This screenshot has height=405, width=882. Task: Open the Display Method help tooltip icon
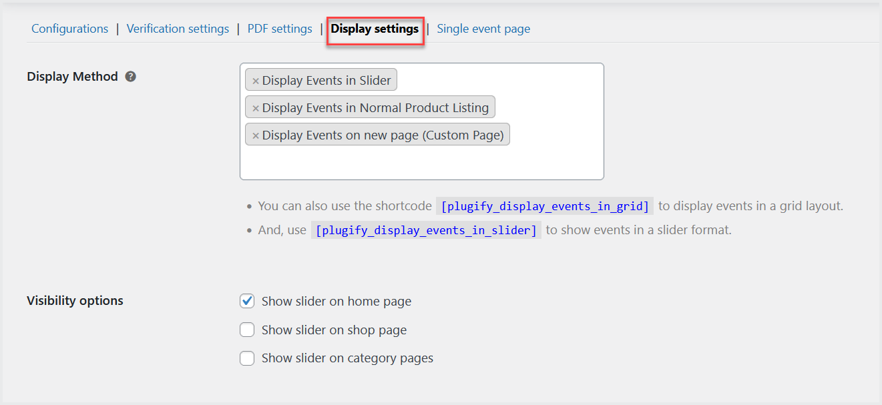coord(131,77)
